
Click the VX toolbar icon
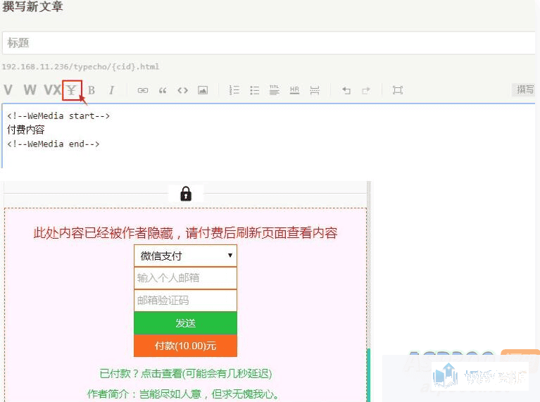click(52, 90)
